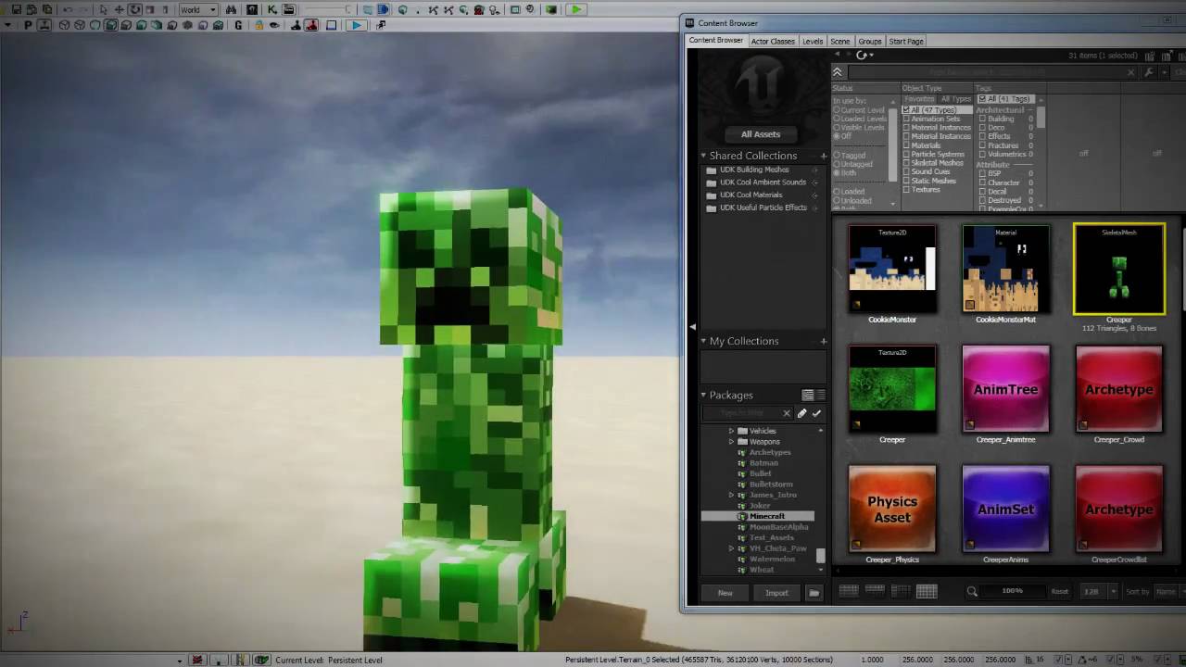Image resolution: width=1186 pixels, height=667 pixels.
Task: Expand the Vehicles folder
Action: pos(731,431)
